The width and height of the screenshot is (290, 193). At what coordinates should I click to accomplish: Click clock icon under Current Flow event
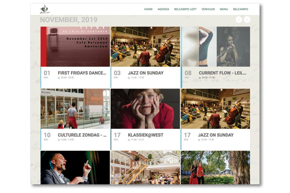[200, 78]
